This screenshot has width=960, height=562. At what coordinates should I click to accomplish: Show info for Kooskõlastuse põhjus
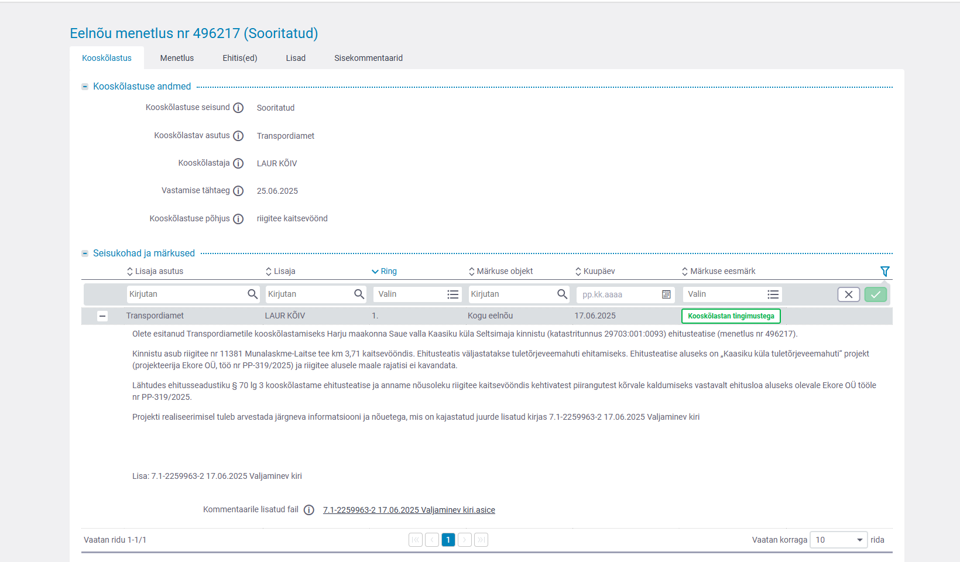click(x=238, y=219)
